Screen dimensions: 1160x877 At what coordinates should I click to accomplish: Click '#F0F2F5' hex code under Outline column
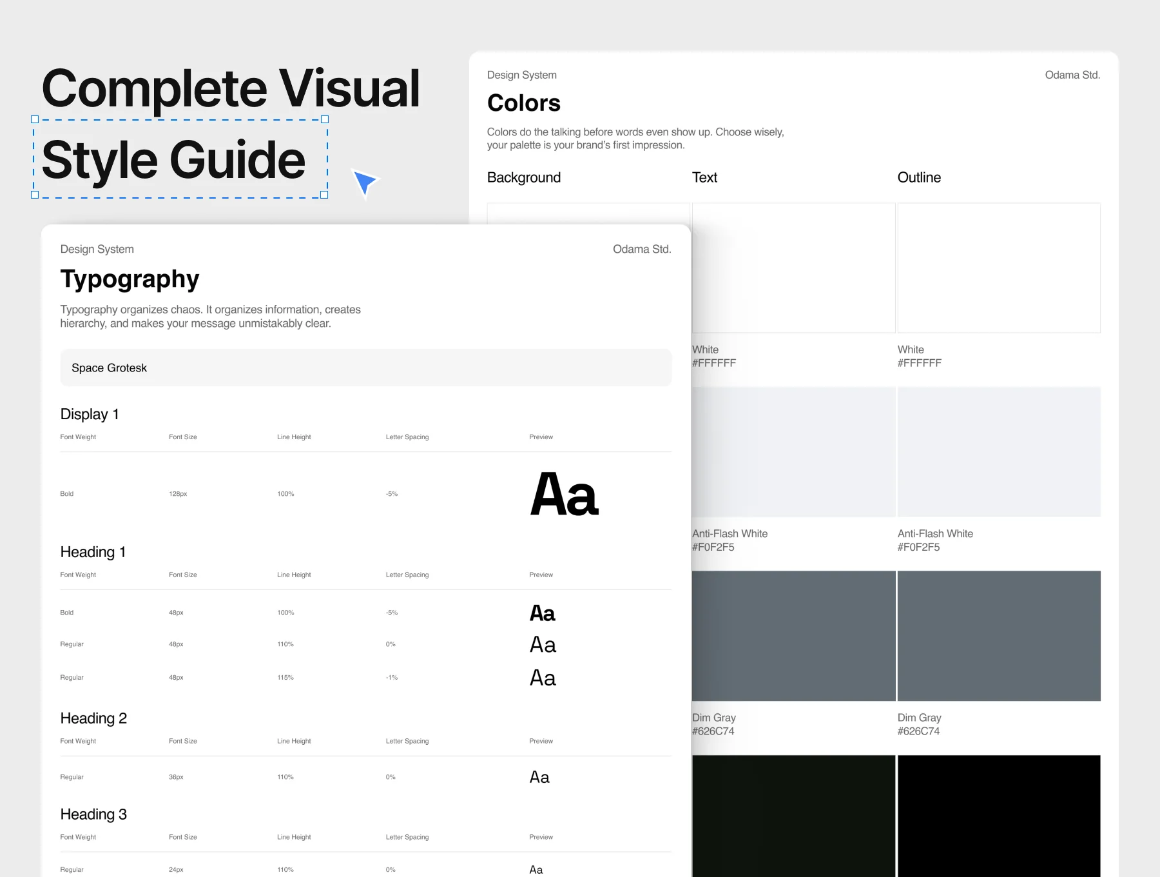tap(919, 547)
